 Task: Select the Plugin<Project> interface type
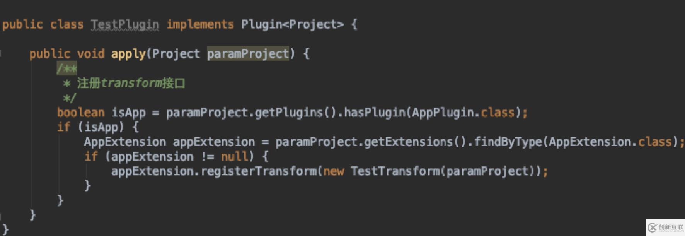point(292,24)
